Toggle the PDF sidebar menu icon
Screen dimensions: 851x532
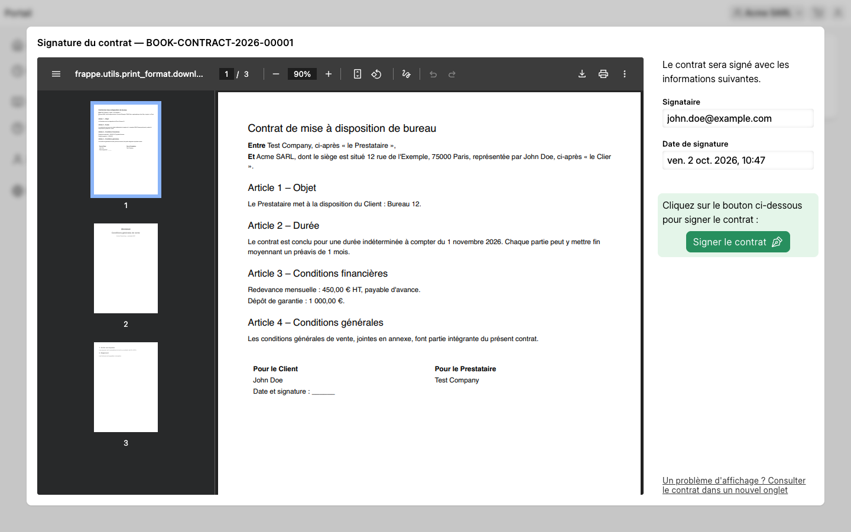coord(56,74)
